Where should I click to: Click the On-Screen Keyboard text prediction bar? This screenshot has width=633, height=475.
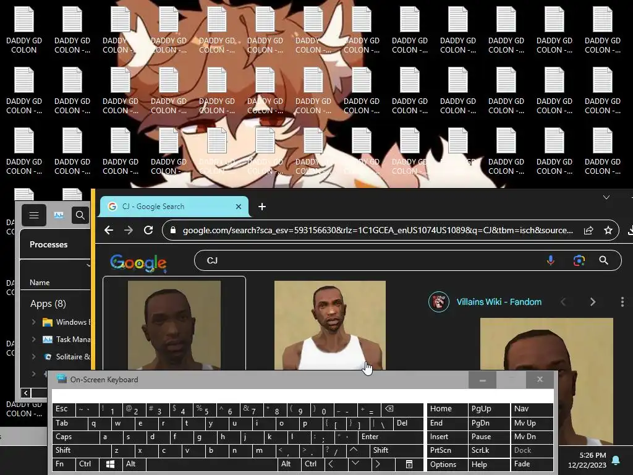(x=302, y=396)
